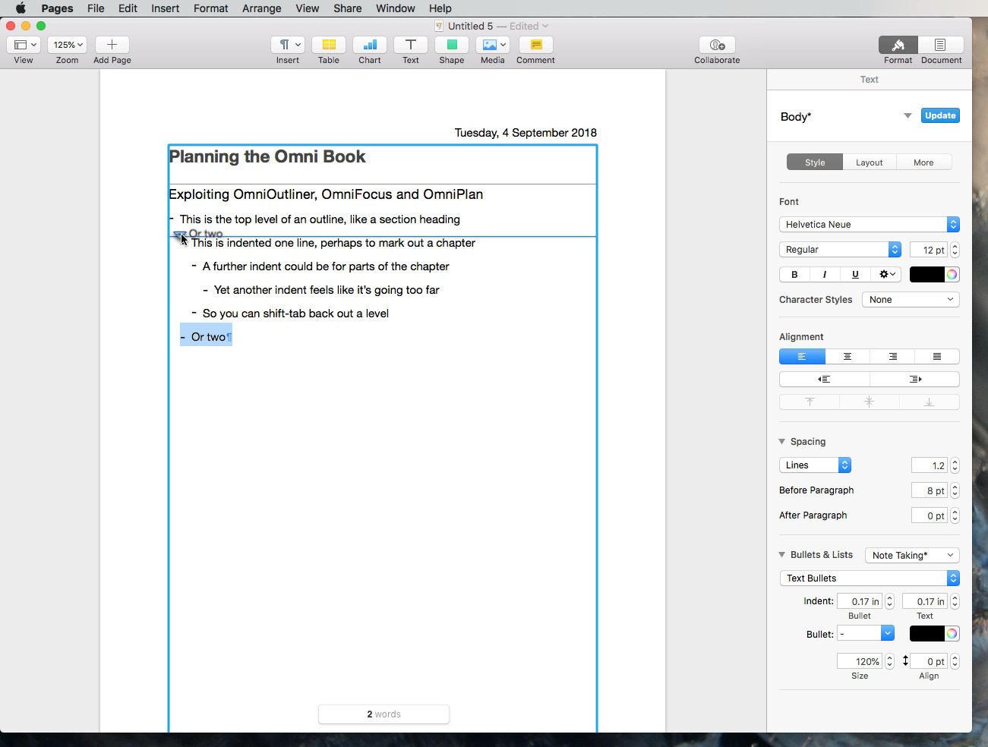
Task: Align text to bottom of box
Action: 929,402
